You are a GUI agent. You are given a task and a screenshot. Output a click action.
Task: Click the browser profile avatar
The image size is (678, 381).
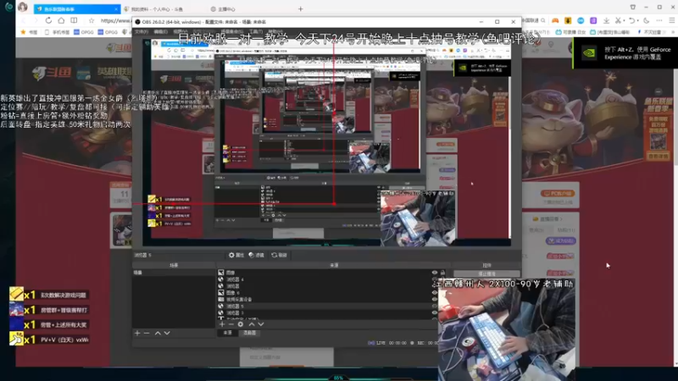coord(23,7)
